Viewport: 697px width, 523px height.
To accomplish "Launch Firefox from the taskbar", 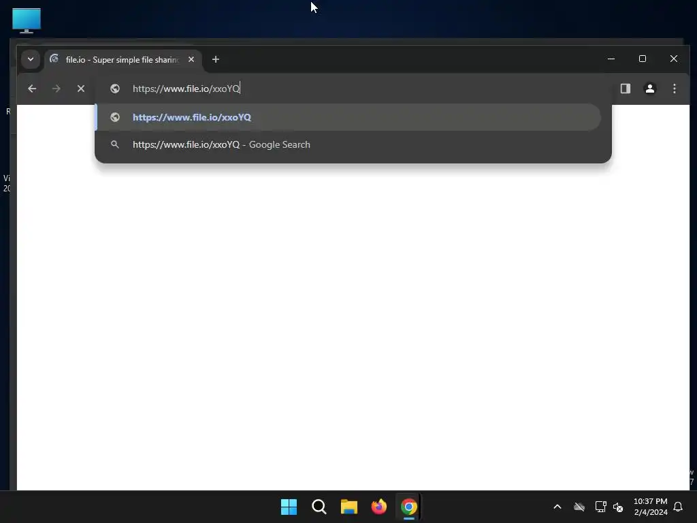I will pos(378,507).
